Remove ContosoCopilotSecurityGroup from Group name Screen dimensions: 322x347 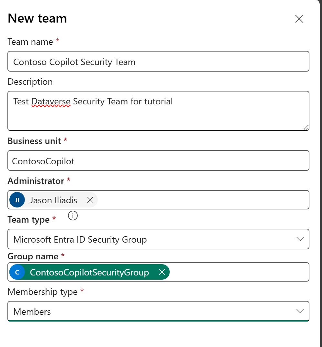click(x=162, y=272)
